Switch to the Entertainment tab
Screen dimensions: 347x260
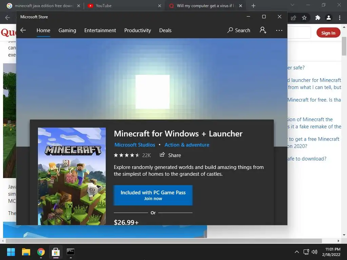(x=100, y=30)
